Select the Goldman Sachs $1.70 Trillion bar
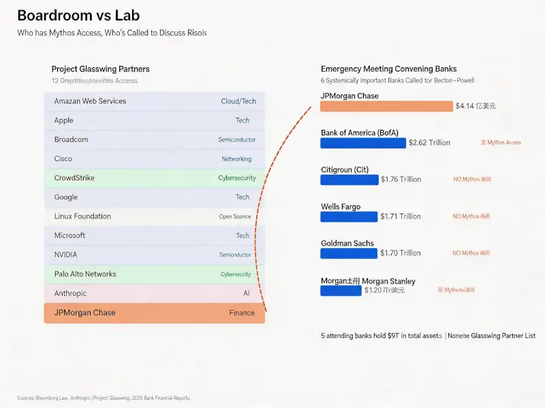This screenshot has width=545, height=408. point(349,253)
